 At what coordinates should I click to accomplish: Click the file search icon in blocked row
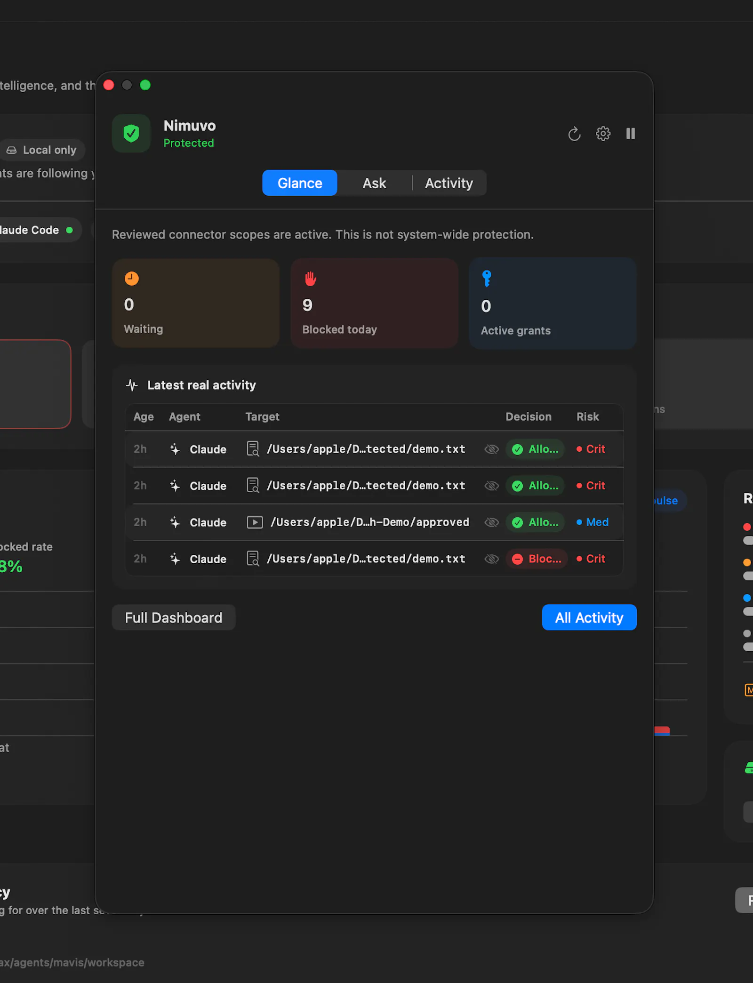point(253,559)
